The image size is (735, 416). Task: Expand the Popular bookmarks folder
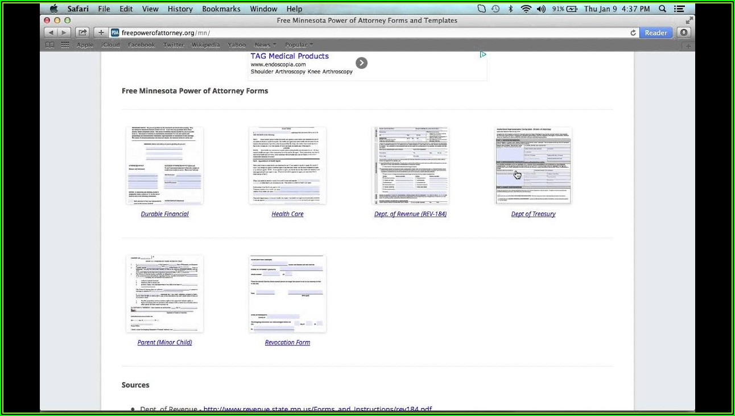[x=299, y=45]
